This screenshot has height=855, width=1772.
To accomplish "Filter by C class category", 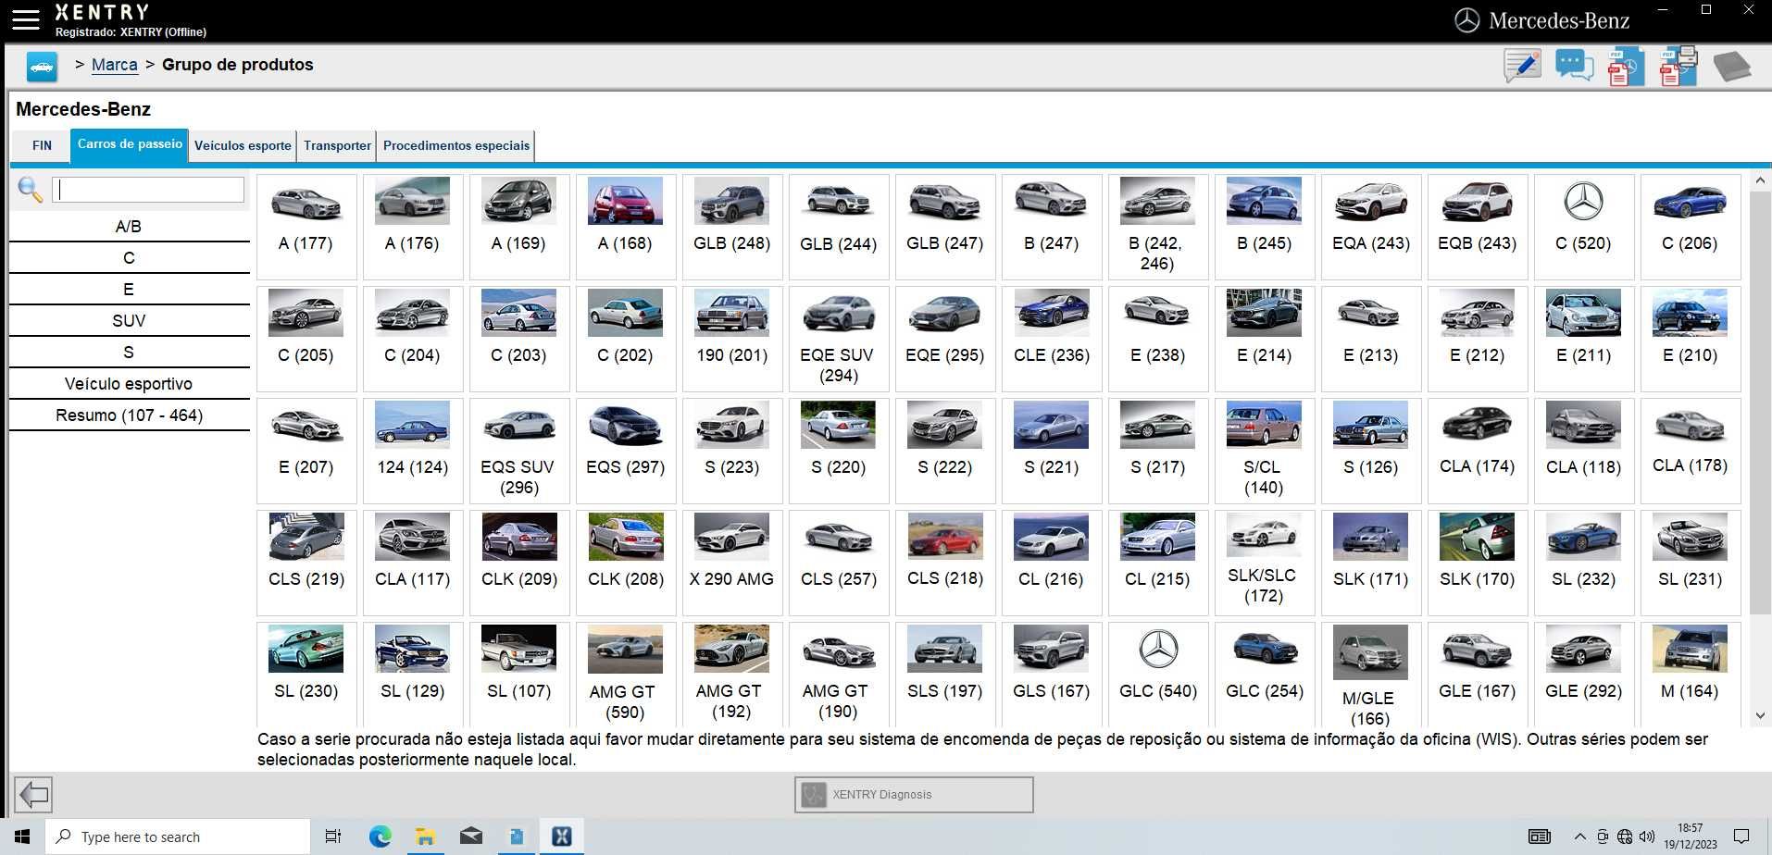I will pyautogui.click(x=129, y=258).
